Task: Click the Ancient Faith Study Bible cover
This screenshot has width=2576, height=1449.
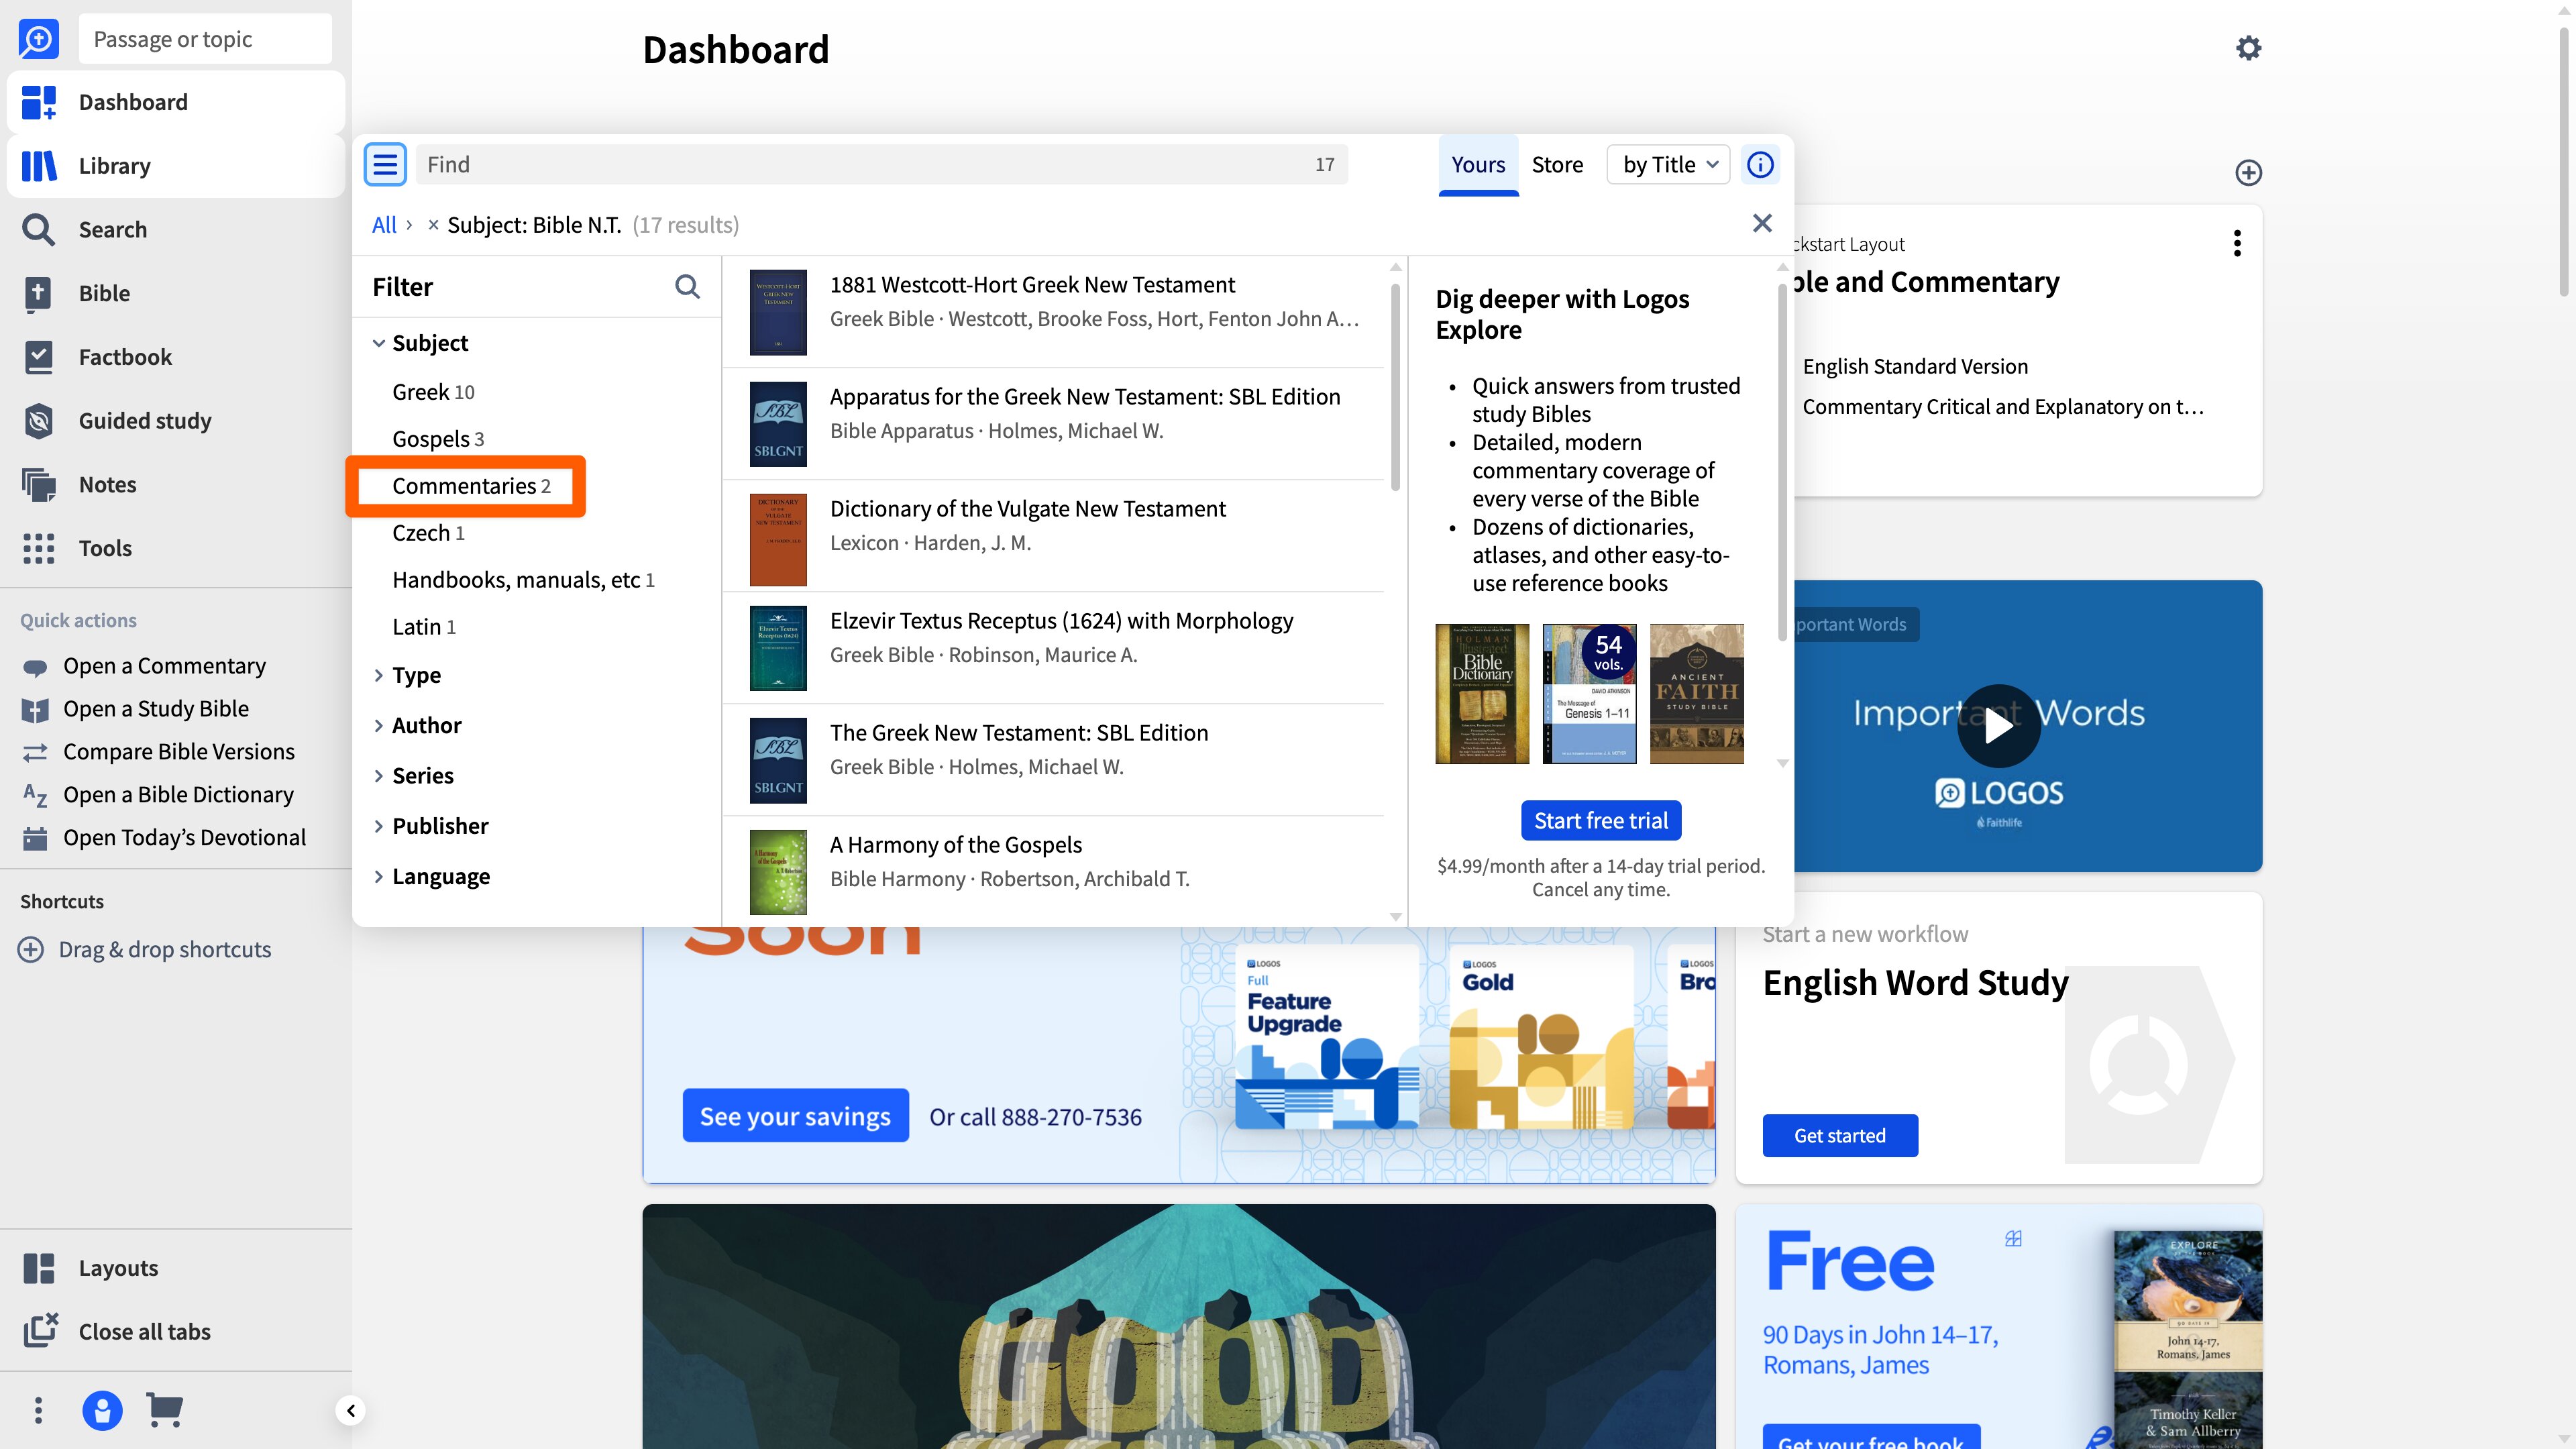Action: 1697,694
